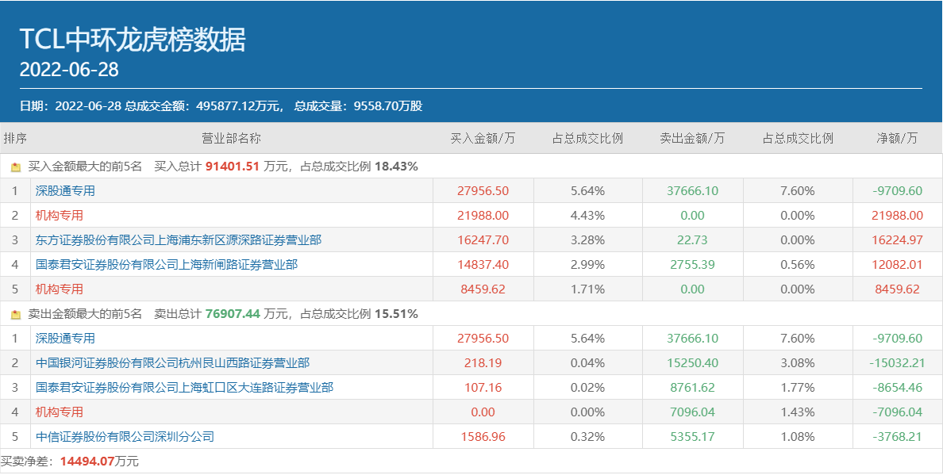This screenshot has height=475, width=943.
Task: Click the buy total 91401.51 value
Action: (233, 167)
